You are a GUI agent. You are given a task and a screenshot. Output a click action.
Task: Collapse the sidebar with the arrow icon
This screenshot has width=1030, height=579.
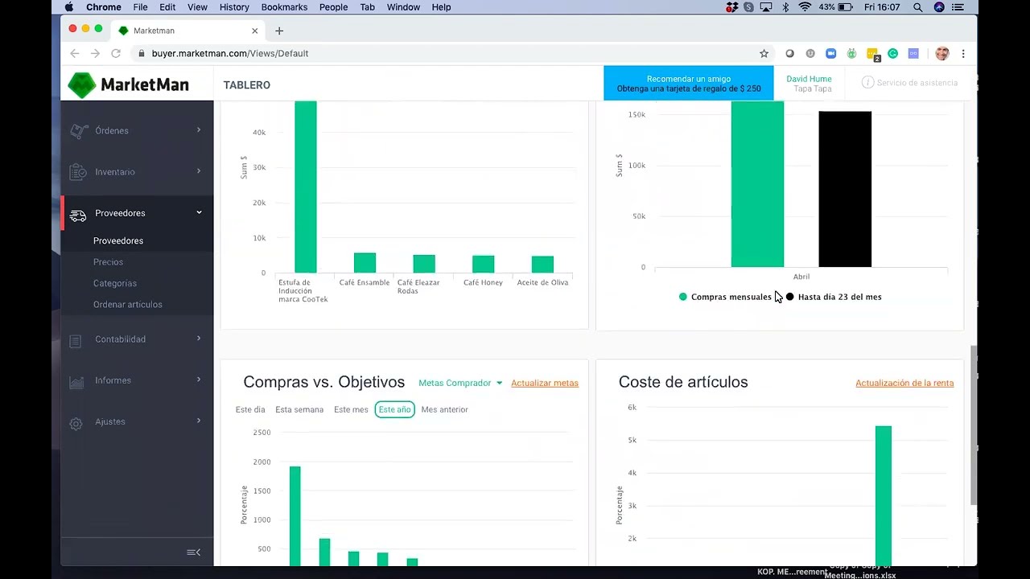tap(193, 552)
